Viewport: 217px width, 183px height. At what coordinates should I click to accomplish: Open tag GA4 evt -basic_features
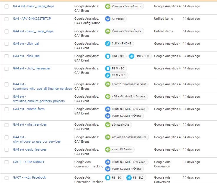(30, 149)
